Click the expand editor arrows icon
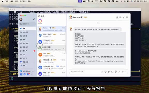This screenshot has height=93, width=149. tap(119, 72)
